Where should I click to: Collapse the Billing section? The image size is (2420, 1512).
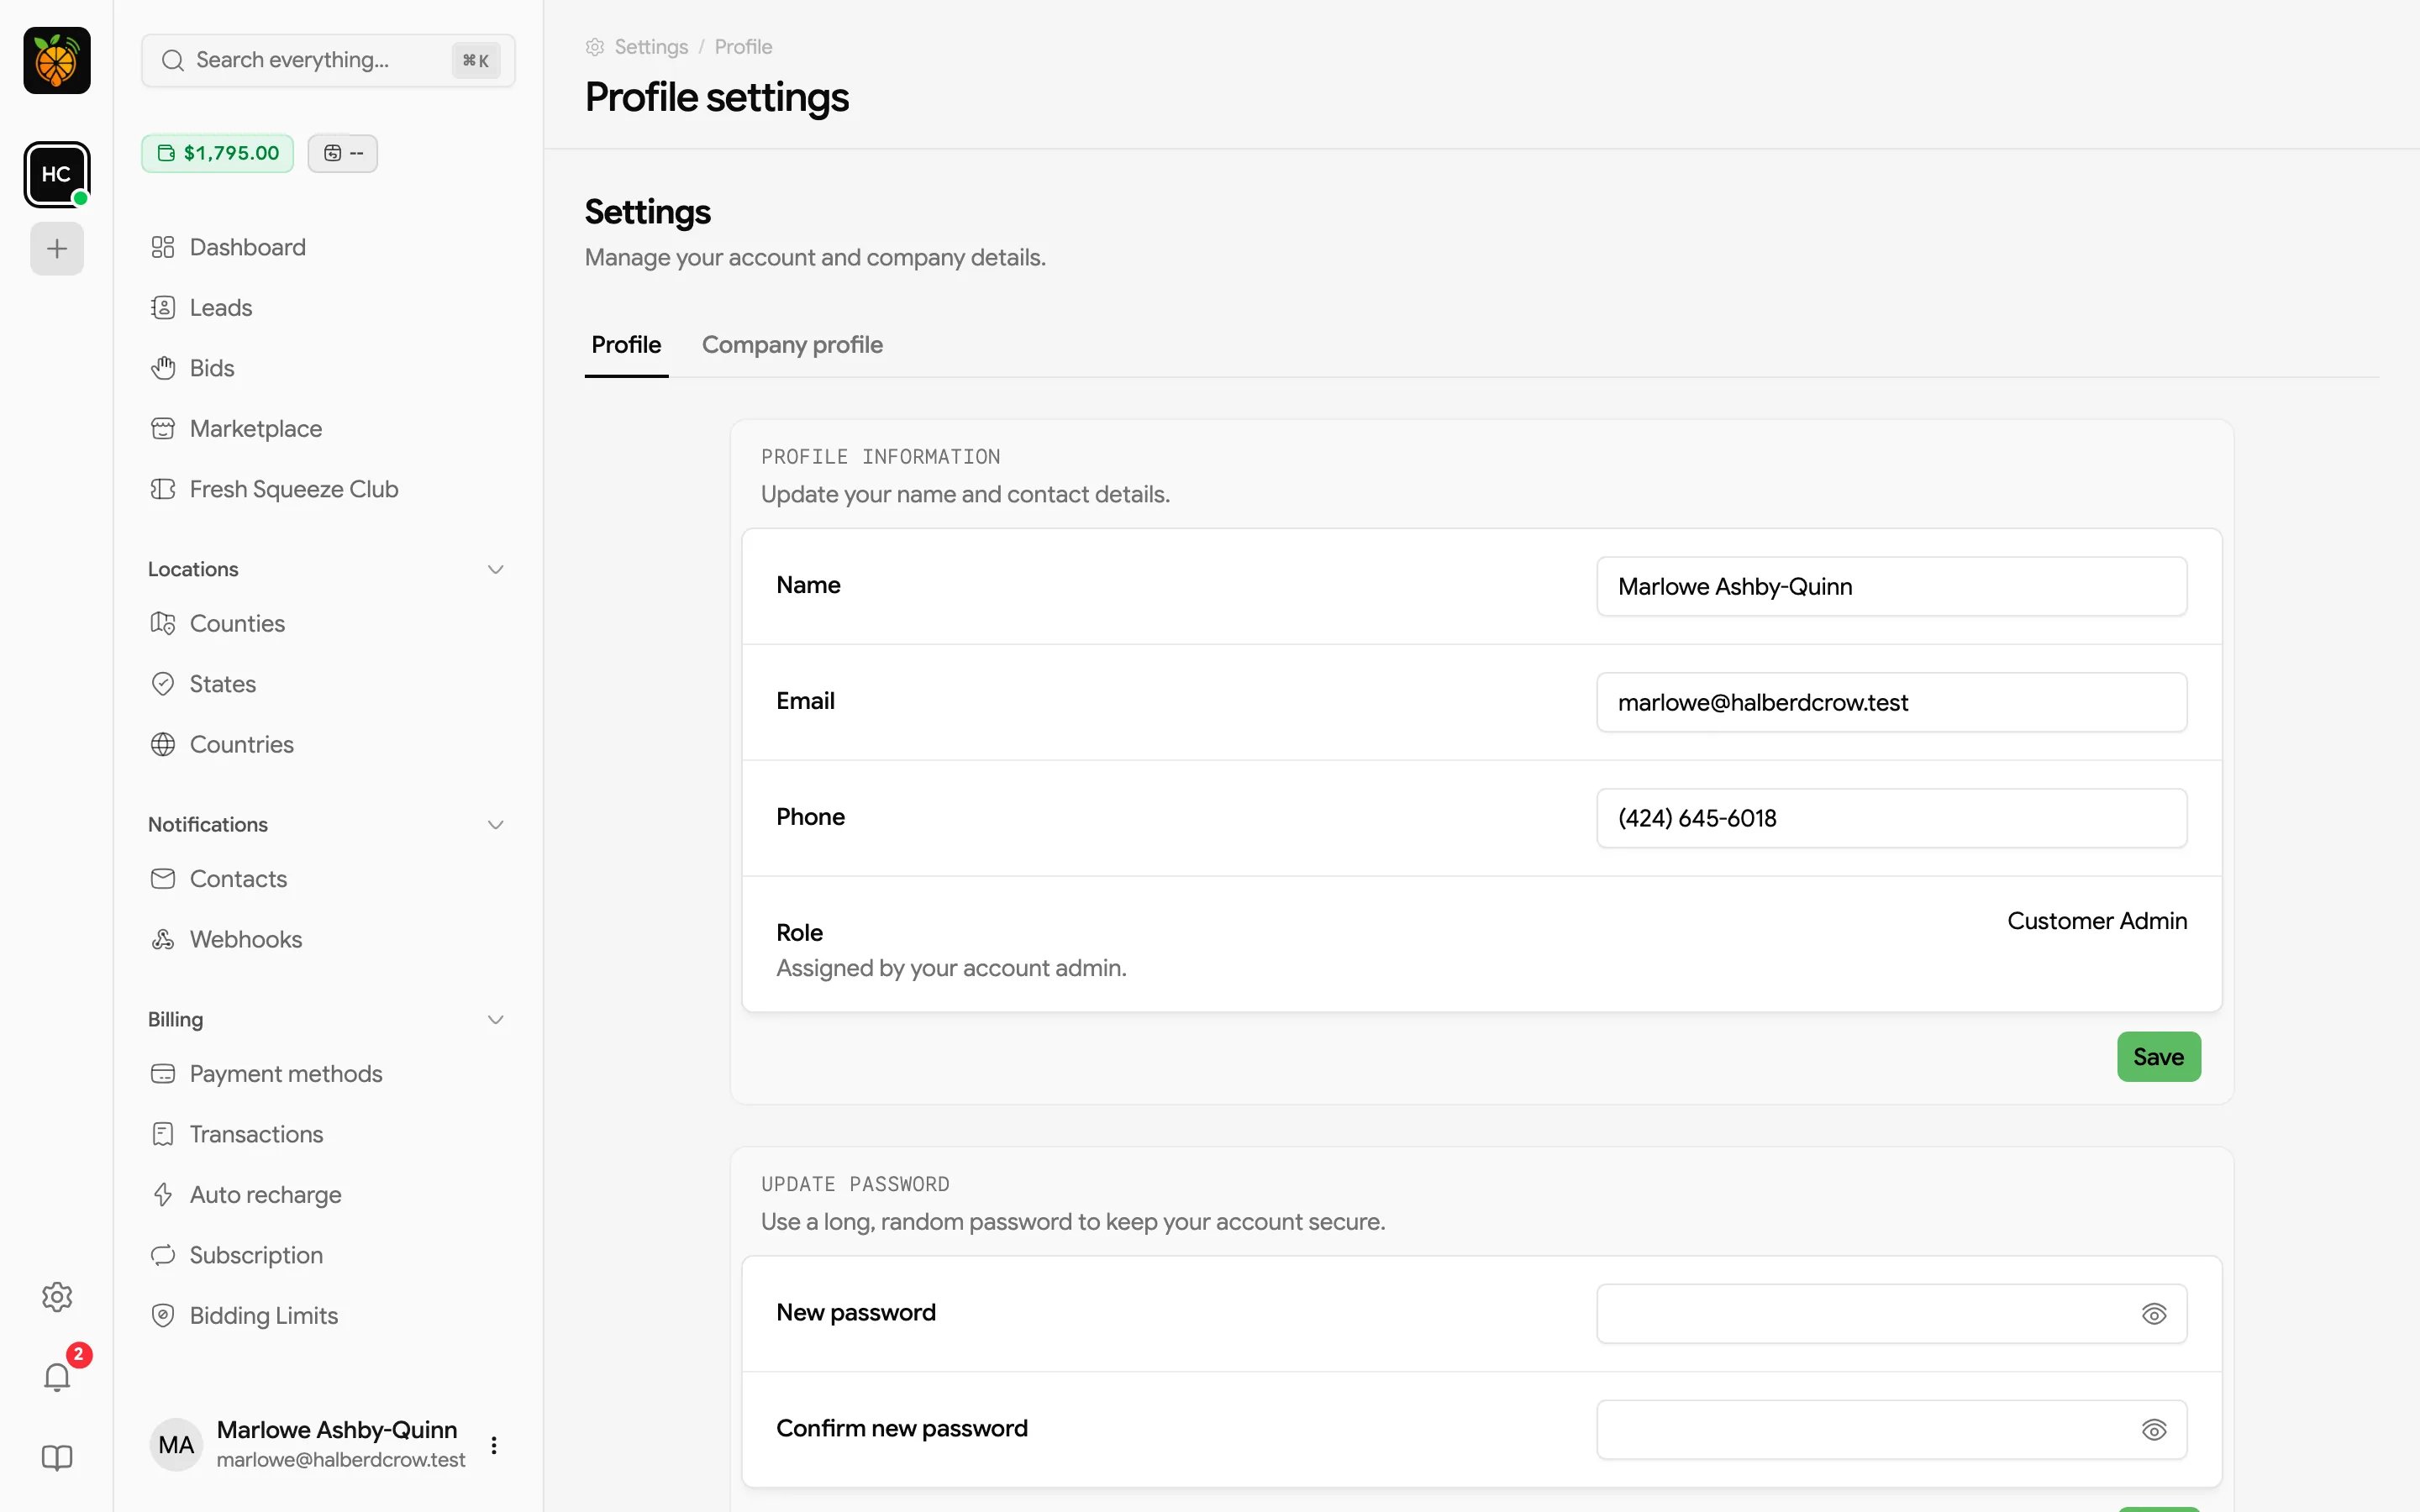(x=495, y=1019)
